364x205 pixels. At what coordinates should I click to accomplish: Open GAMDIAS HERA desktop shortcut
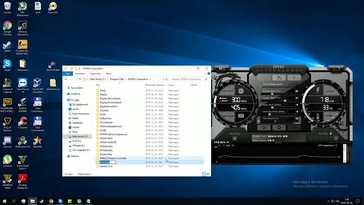pyautogui.click(x=7, y=181)
